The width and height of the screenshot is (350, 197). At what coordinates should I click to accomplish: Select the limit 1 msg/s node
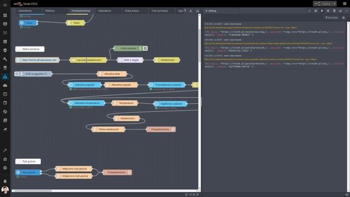pyautogui.click(x=130, y=60)
